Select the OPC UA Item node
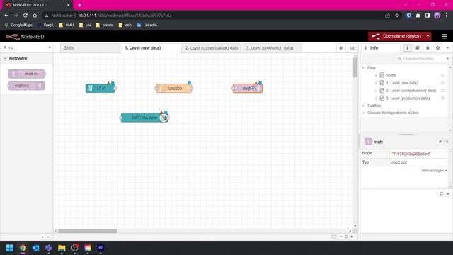The image size is (453, 255). click(144, 118)
